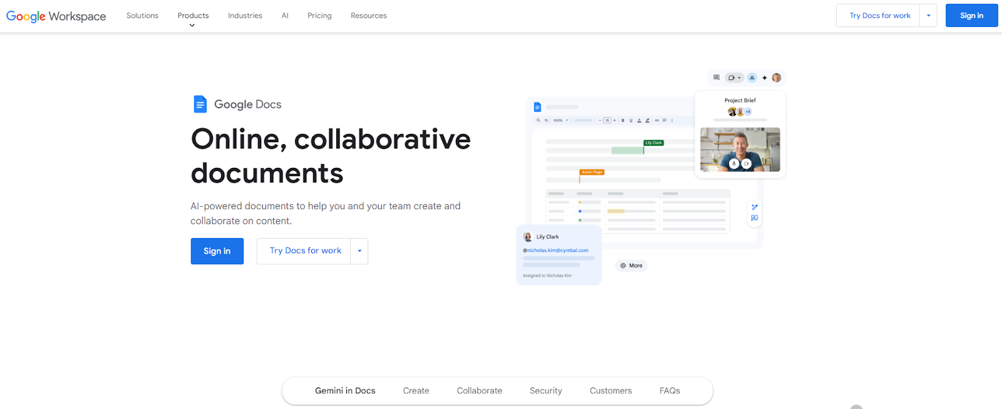The height and width of the screenshot is (409, 1002).
Task: Click the share people icon in illustration
Action: pyautogui.click(x=752, y=78)
